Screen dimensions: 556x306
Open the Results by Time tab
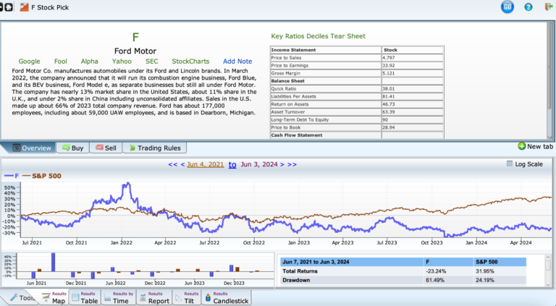(118, 297)
